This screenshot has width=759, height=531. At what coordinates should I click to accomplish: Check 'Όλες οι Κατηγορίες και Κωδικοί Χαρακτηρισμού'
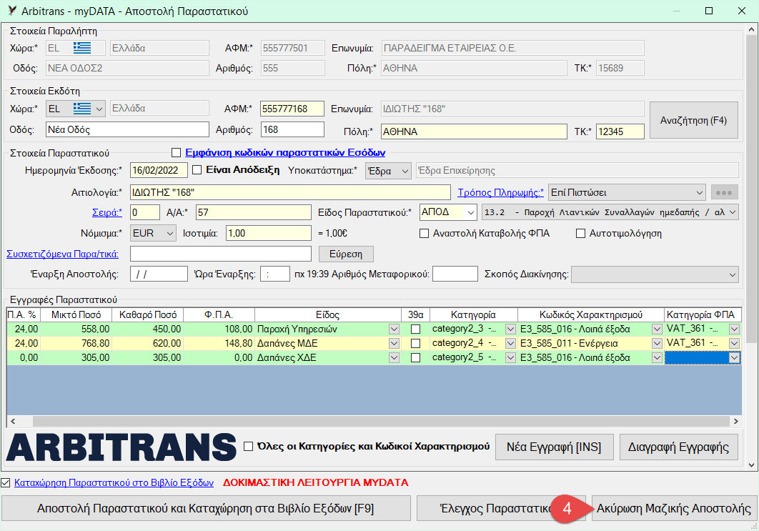248,446
